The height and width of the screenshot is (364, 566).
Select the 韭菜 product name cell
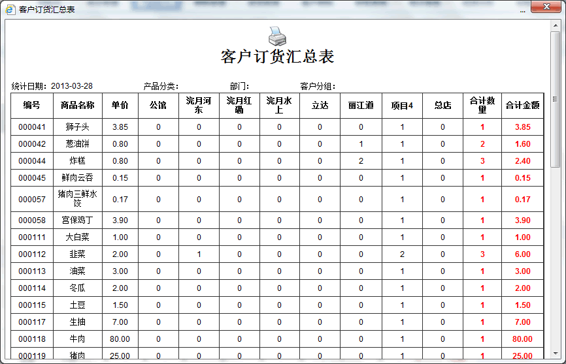[x=78, y=254]
